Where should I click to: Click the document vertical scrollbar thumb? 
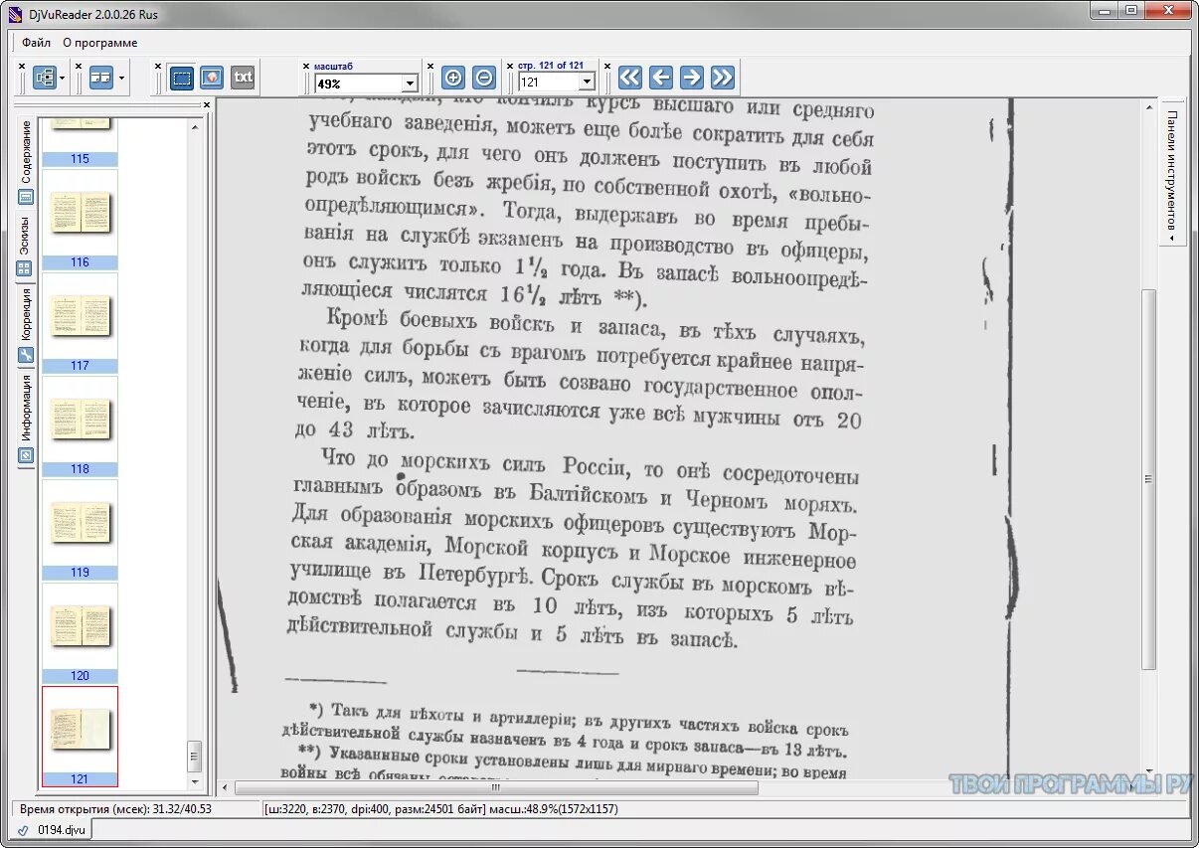1149,479
